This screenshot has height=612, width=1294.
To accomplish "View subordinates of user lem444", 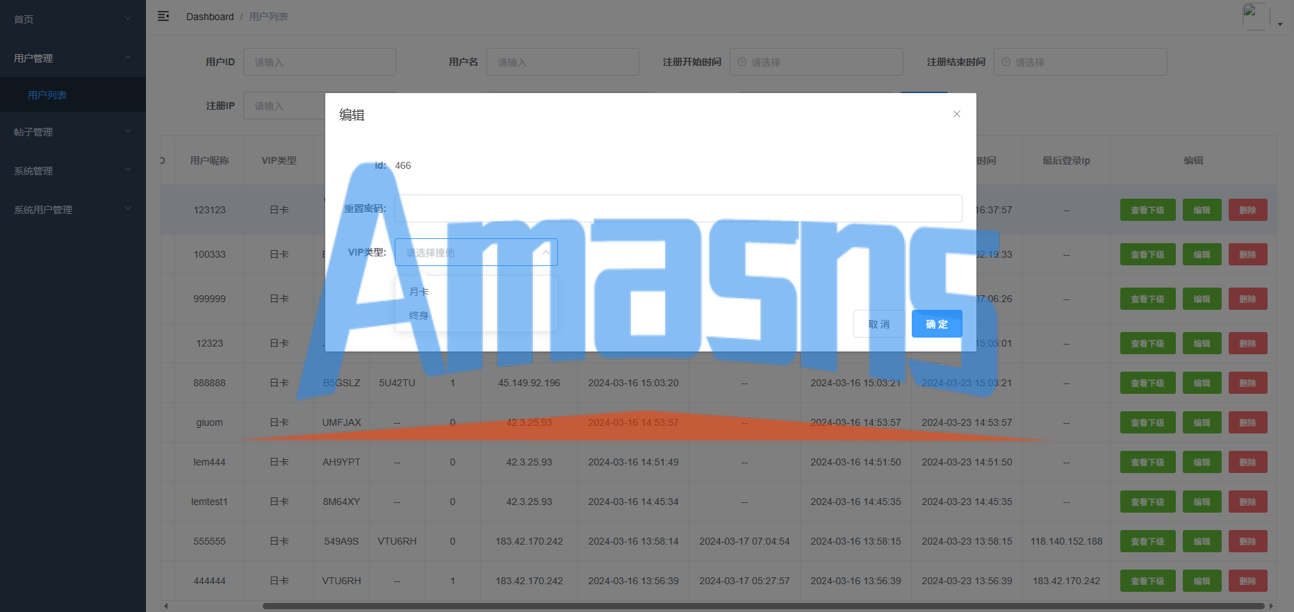I will 1147,462.
